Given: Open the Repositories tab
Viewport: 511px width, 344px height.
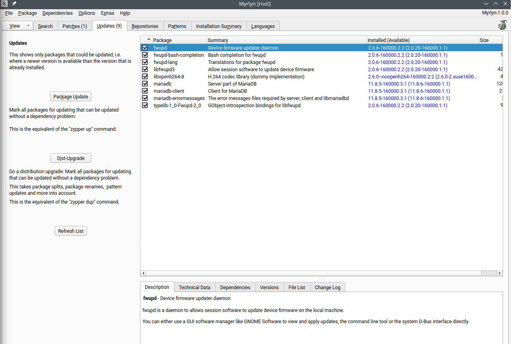Looking at the screenshot, I should click(x=145, y=26).
